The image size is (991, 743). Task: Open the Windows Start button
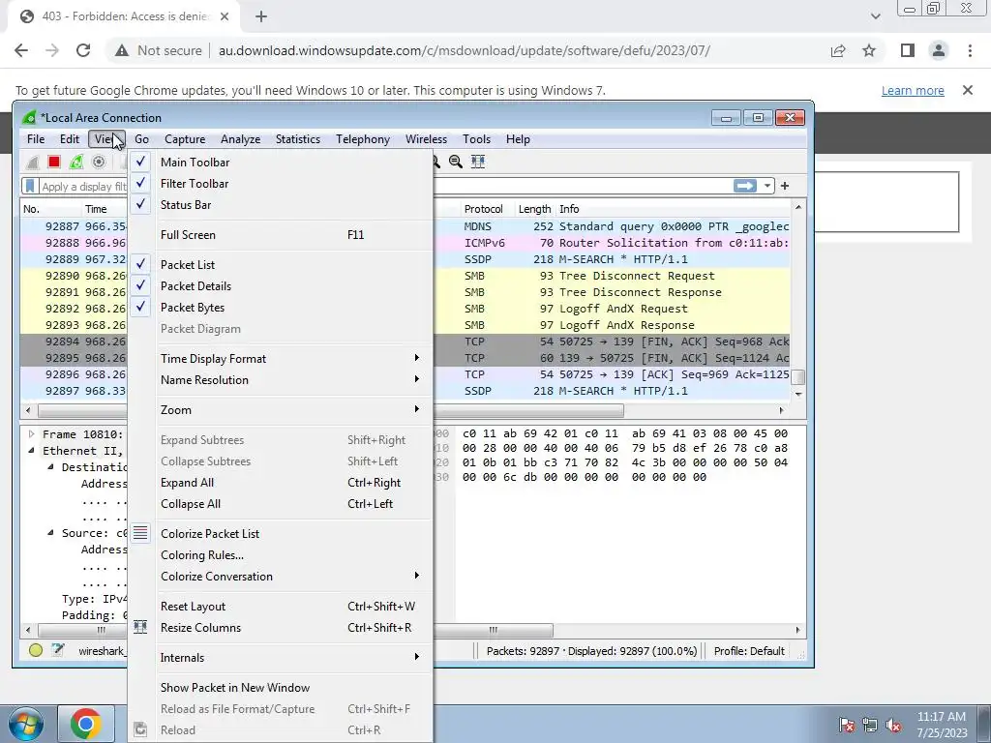25,724
